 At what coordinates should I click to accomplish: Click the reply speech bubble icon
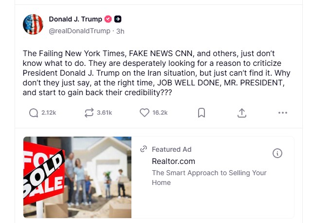[x=34, y=113]
